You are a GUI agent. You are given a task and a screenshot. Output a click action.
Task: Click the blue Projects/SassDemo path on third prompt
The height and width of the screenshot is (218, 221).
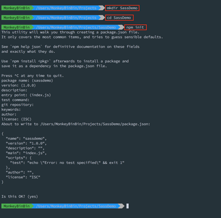coord(76,28)
